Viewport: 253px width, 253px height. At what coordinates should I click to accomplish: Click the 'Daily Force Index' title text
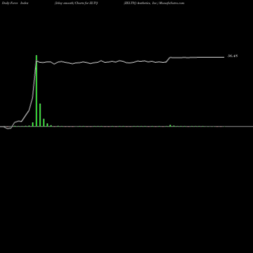[15, 3]
